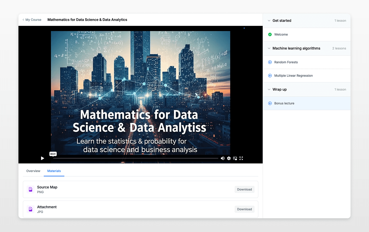Collapse the Wrap up section

coord(269,89)
